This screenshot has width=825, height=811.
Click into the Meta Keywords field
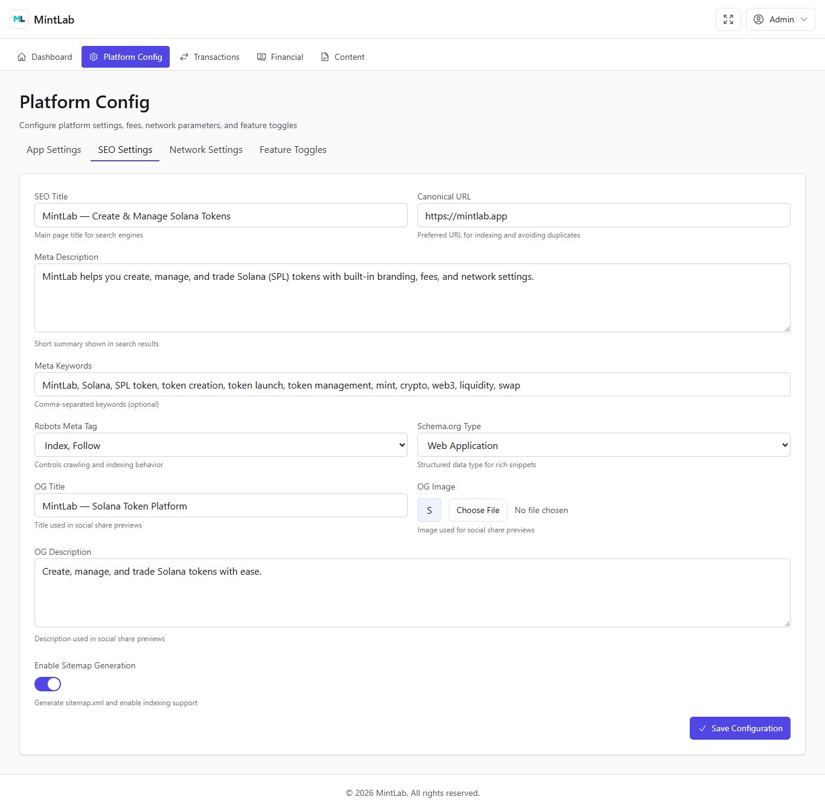pyautogui.click(x=412, y=385)
